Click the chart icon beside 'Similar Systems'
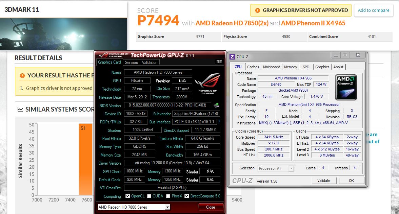 (x=20, y=110)
